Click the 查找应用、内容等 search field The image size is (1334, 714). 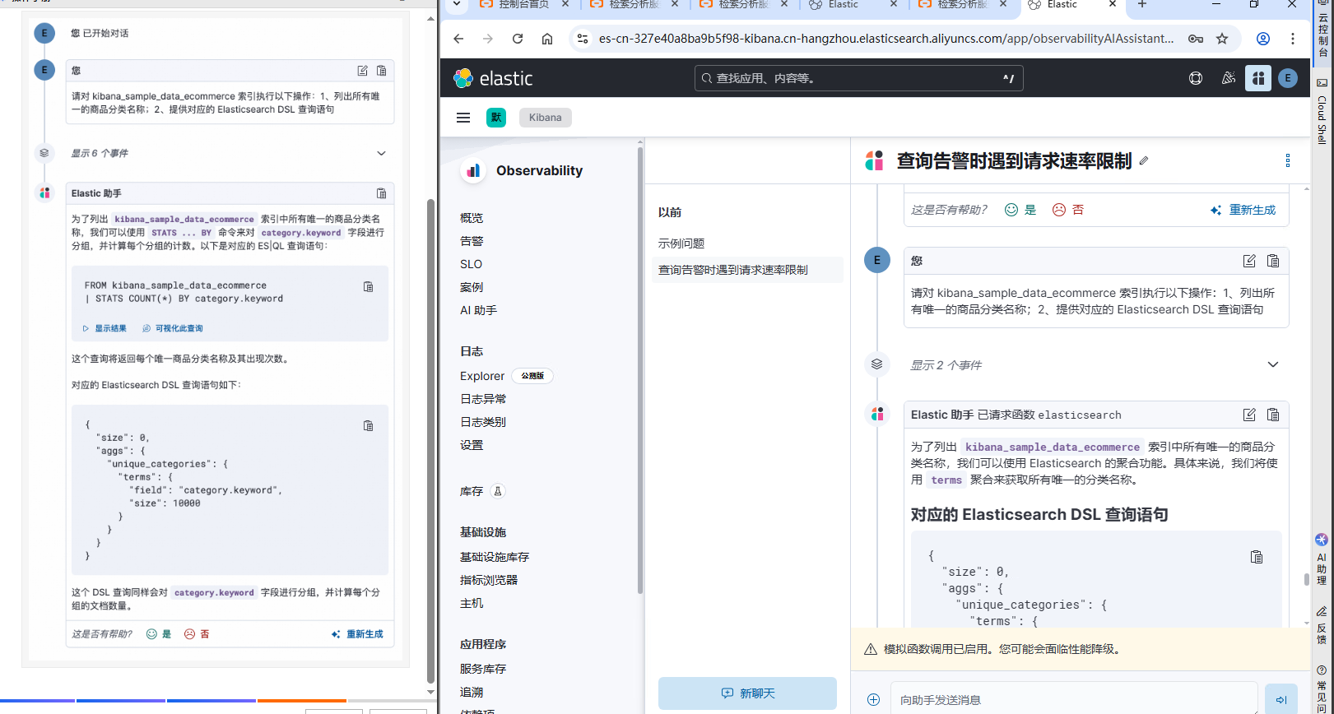pos(859,78)
